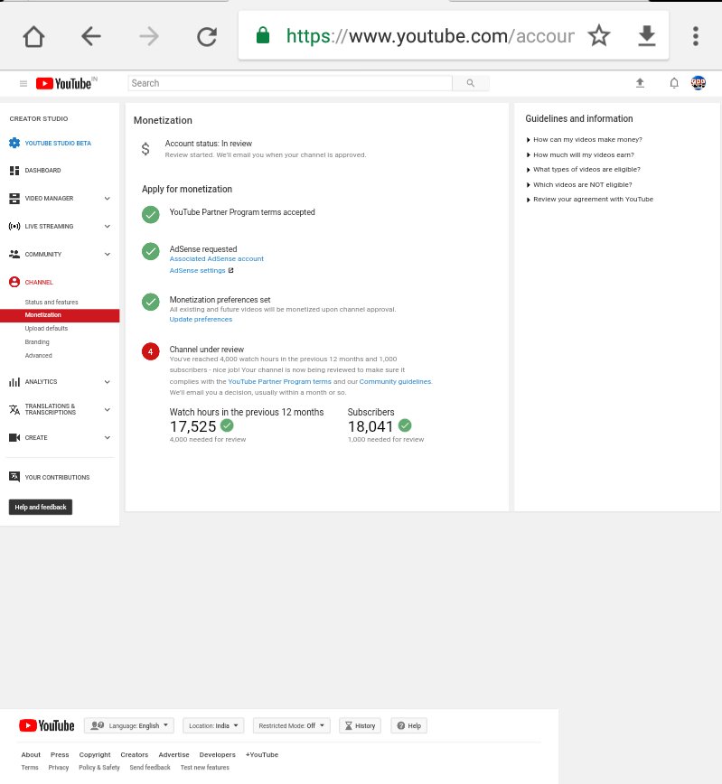Click the YouTube logo in the header
722x784 pixels.
(x=64, y=83)
